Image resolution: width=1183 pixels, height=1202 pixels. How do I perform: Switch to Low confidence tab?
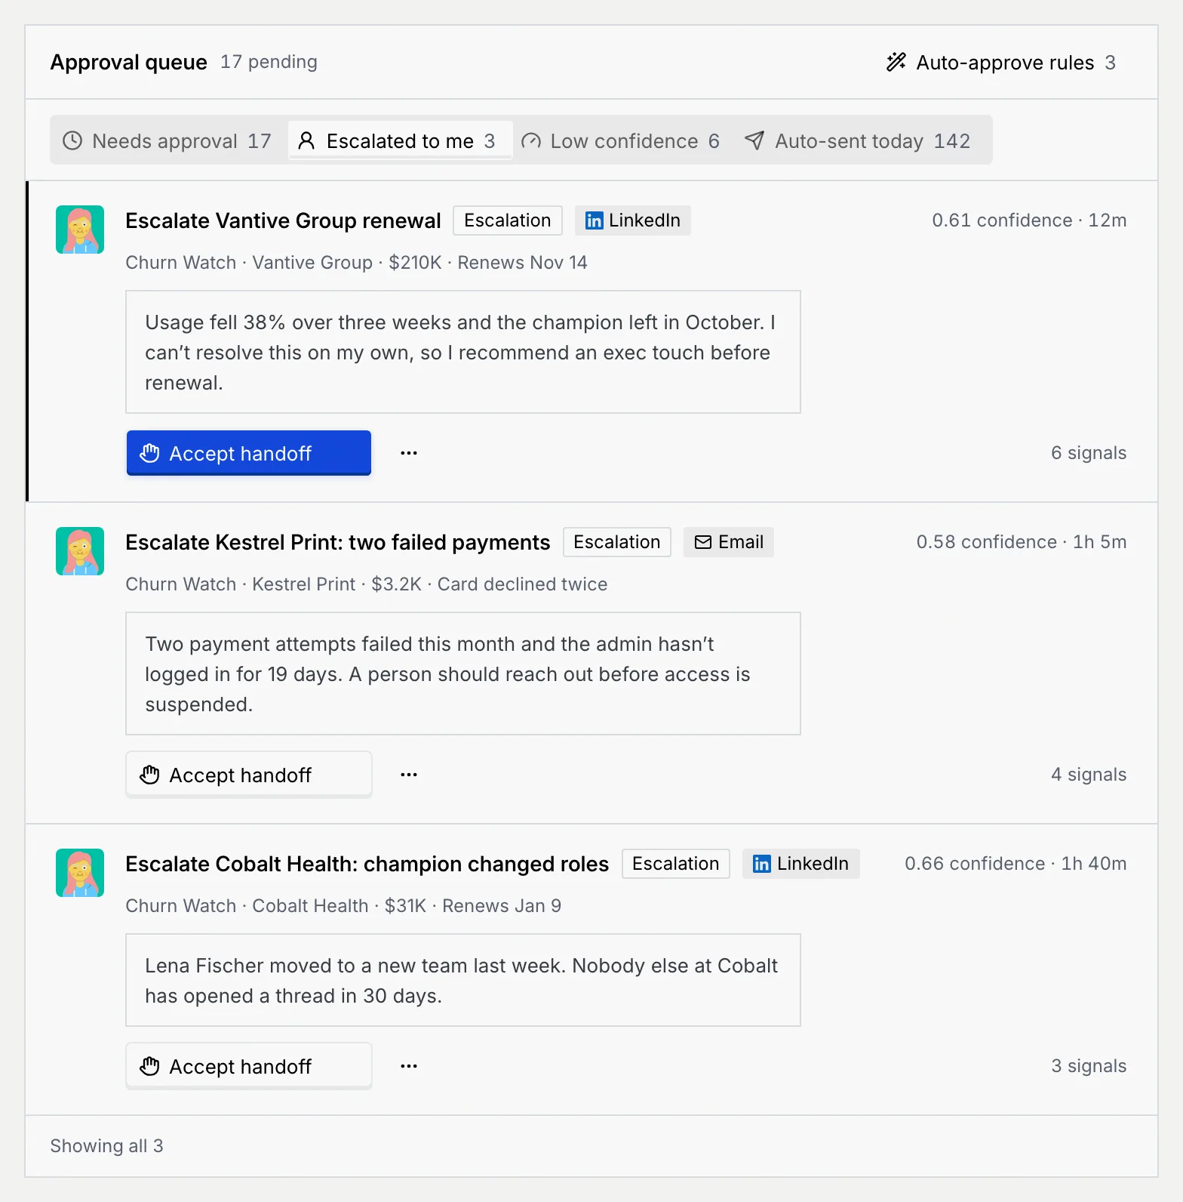point(621,140)
